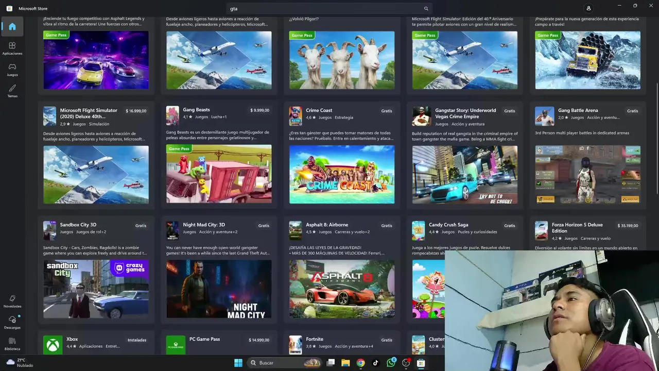This screenshot has width=659, height=371.
Task: Click the Forza Horizon 5 app icon
Action: pos(541,230)
